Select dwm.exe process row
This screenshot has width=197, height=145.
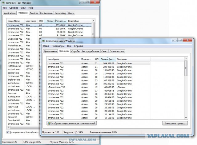pyautogui.click(x=23, y=93)
